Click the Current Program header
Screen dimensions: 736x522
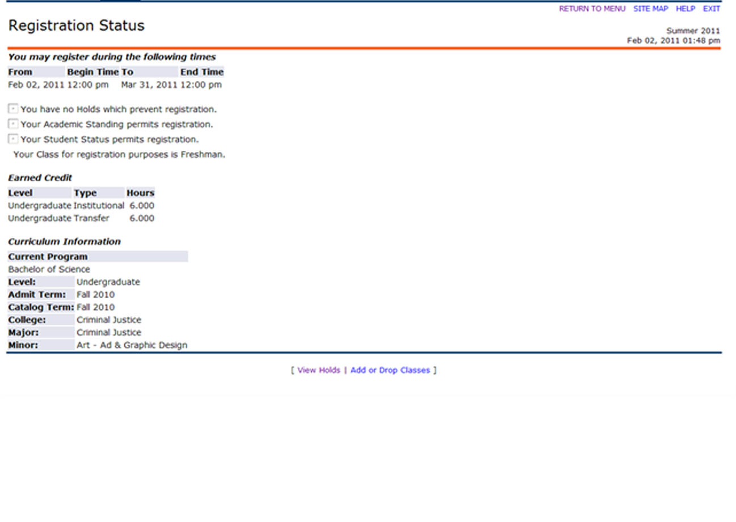pyautogui.click(x=98, y=257)
